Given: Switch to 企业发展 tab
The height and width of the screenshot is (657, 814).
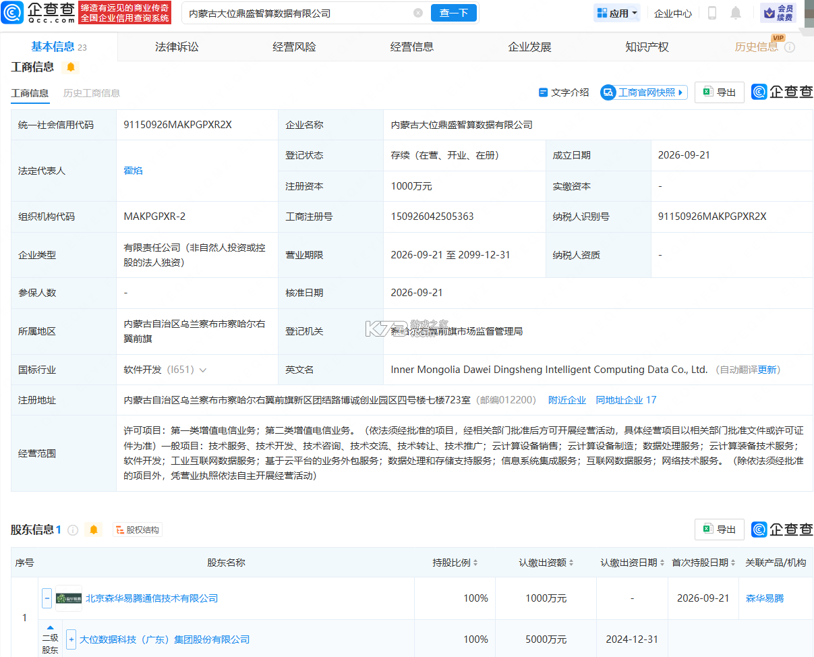Looking at the screenshot, I should [x=529, y=47].
